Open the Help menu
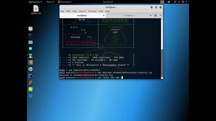The height and width of the screenshot is (121, 216). (x=107, y=11)
